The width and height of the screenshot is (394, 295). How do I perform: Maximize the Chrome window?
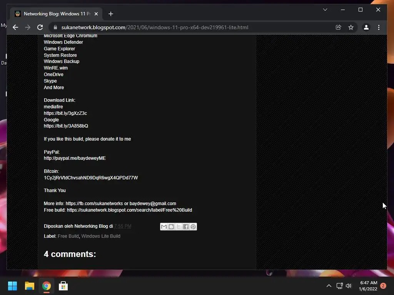(x=360, y=10)
